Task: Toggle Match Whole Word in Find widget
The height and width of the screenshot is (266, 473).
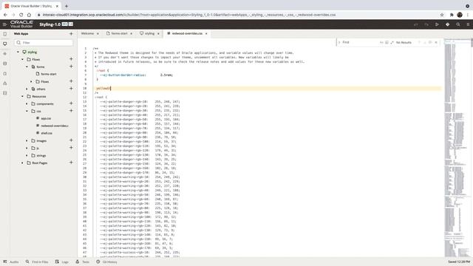Action: (x=387, y=43)
